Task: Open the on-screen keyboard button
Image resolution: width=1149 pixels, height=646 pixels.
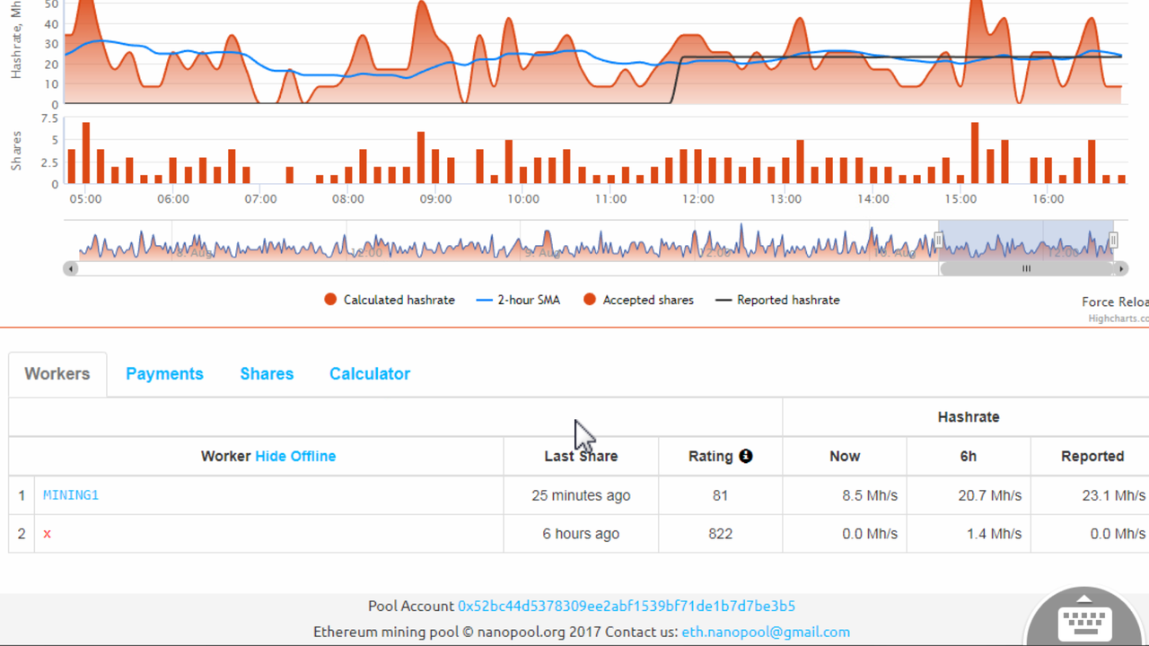Action: (1086, 619)
